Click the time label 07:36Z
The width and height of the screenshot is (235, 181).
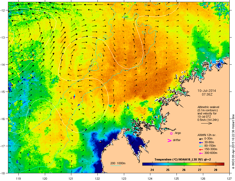[207, 94]
